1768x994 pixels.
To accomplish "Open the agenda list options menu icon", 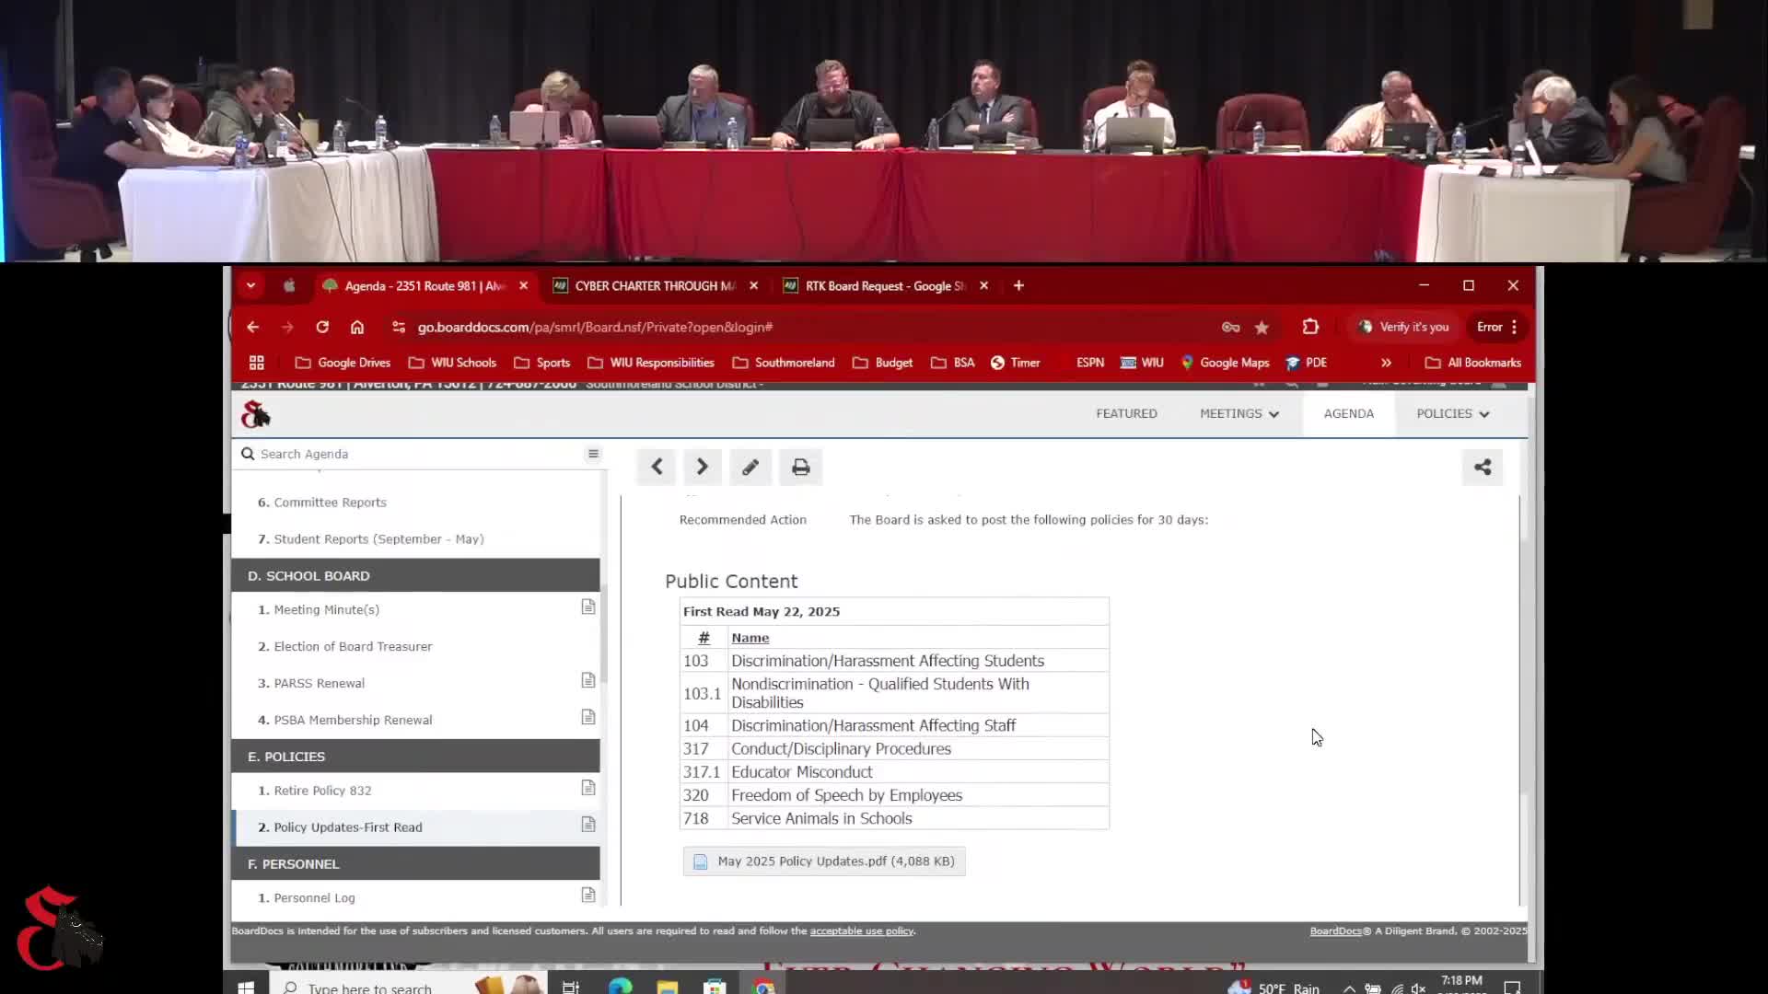I will pyautogui.click(x=593, y=454).
